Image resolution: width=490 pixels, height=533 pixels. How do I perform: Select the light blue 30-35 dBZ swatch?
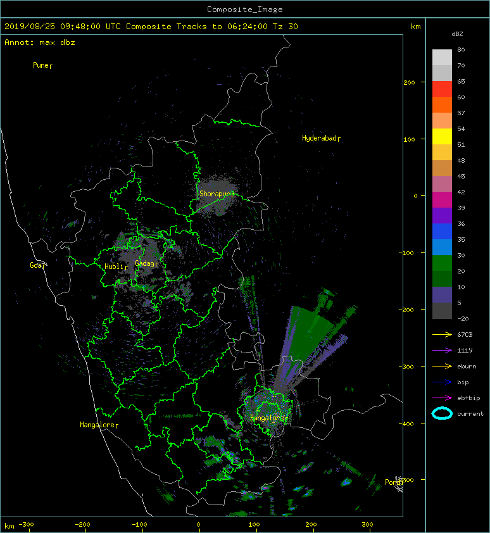[x=442, y=247]
